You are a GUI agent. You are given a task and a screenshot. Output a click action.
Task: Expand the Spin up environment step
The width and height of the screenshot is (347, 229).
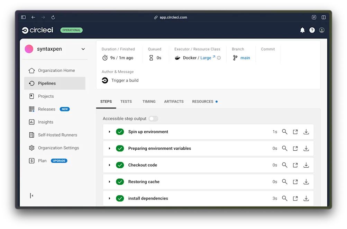[x=110, y=132]
